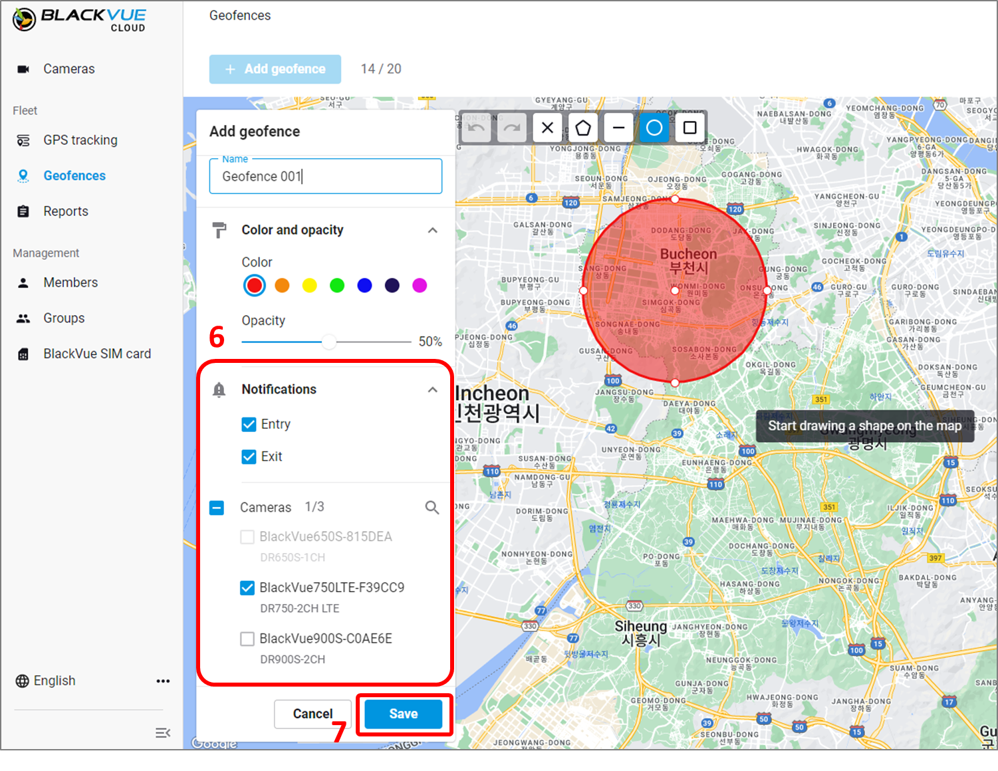Select the circle drawing tool
998x771 pixels.
point(654,128)
